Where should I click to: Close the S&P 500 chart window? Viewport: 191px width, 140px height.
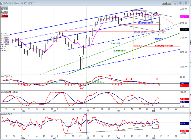(x=186, y=4)
